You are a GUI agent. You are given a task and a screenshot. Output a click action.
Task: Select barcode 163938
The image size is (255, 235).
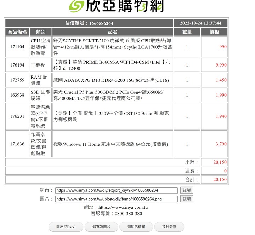pos(17,95)
